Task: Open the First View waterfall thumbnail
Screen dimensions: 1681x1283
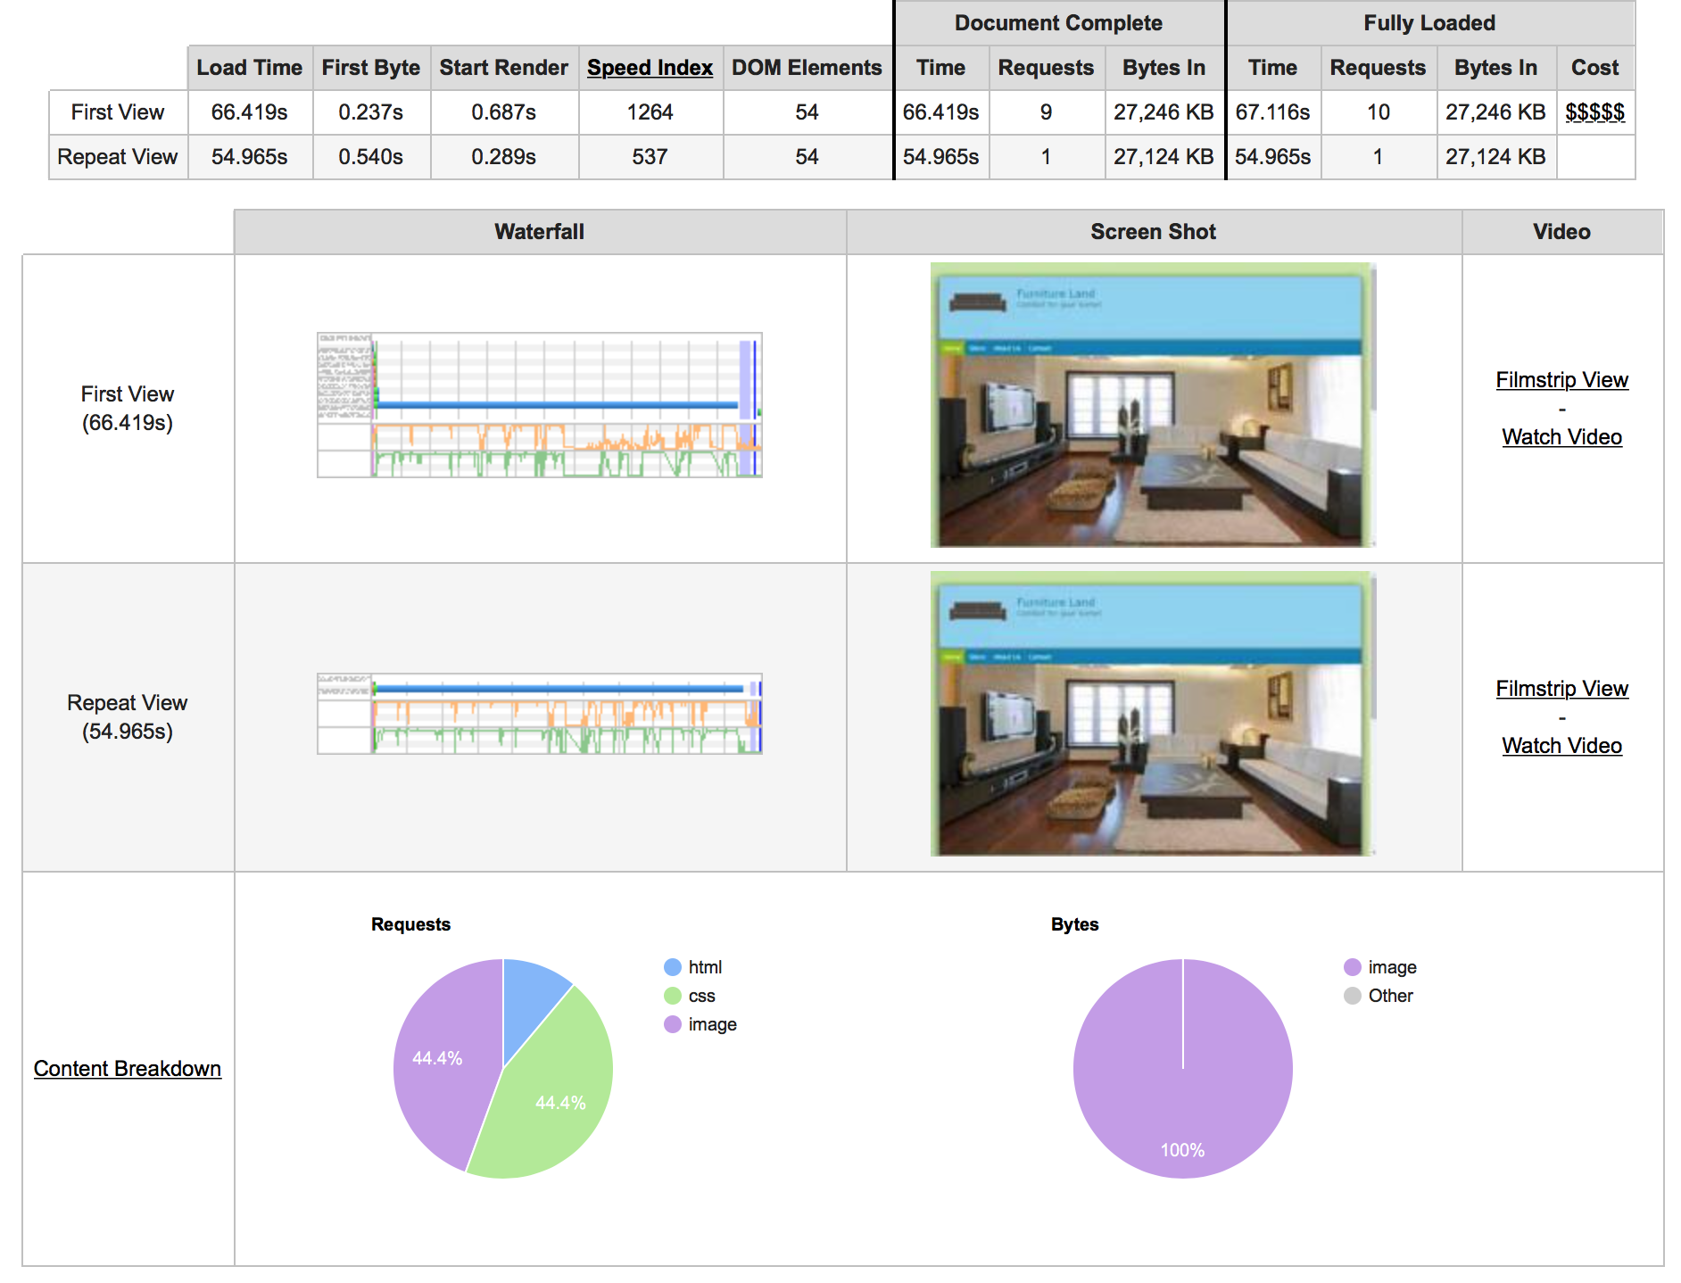Action: (x=539, y=405)
